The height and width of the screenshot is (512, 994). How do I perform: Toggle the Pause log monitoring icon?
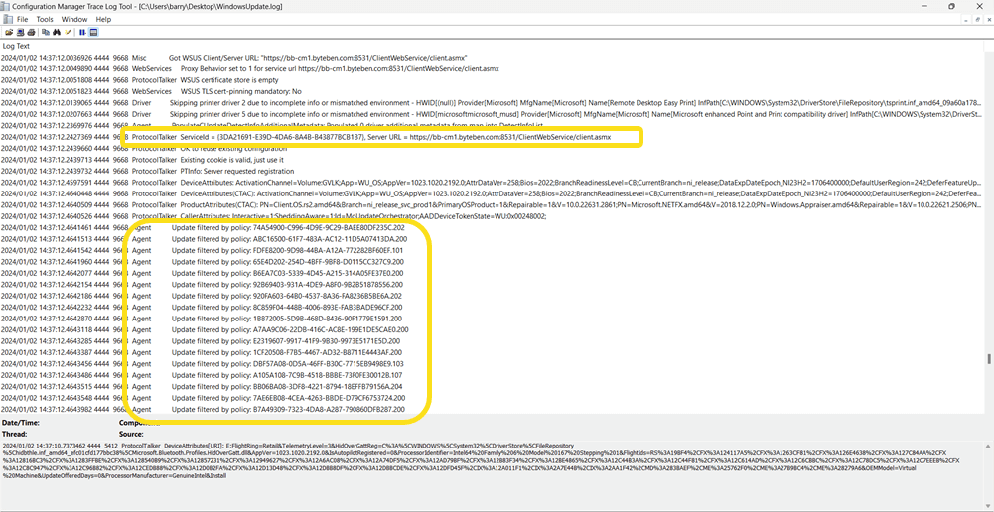tap(82, 32)
